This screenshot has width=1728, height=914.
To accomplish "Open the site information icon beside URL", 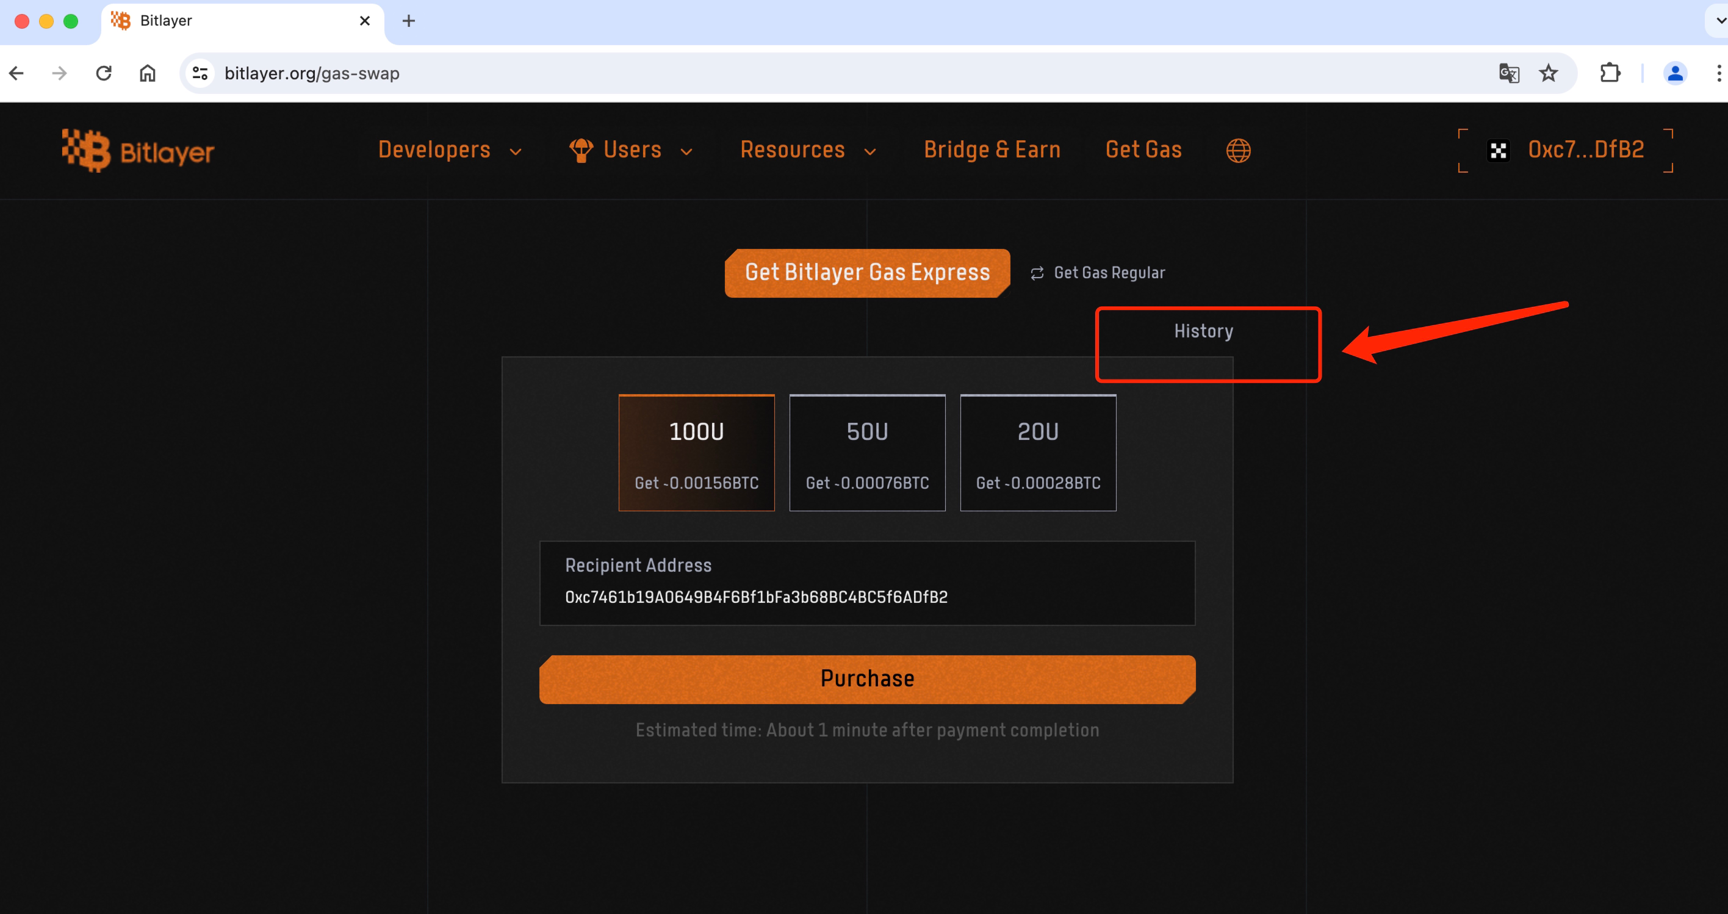I will click(x=200, y=73).
